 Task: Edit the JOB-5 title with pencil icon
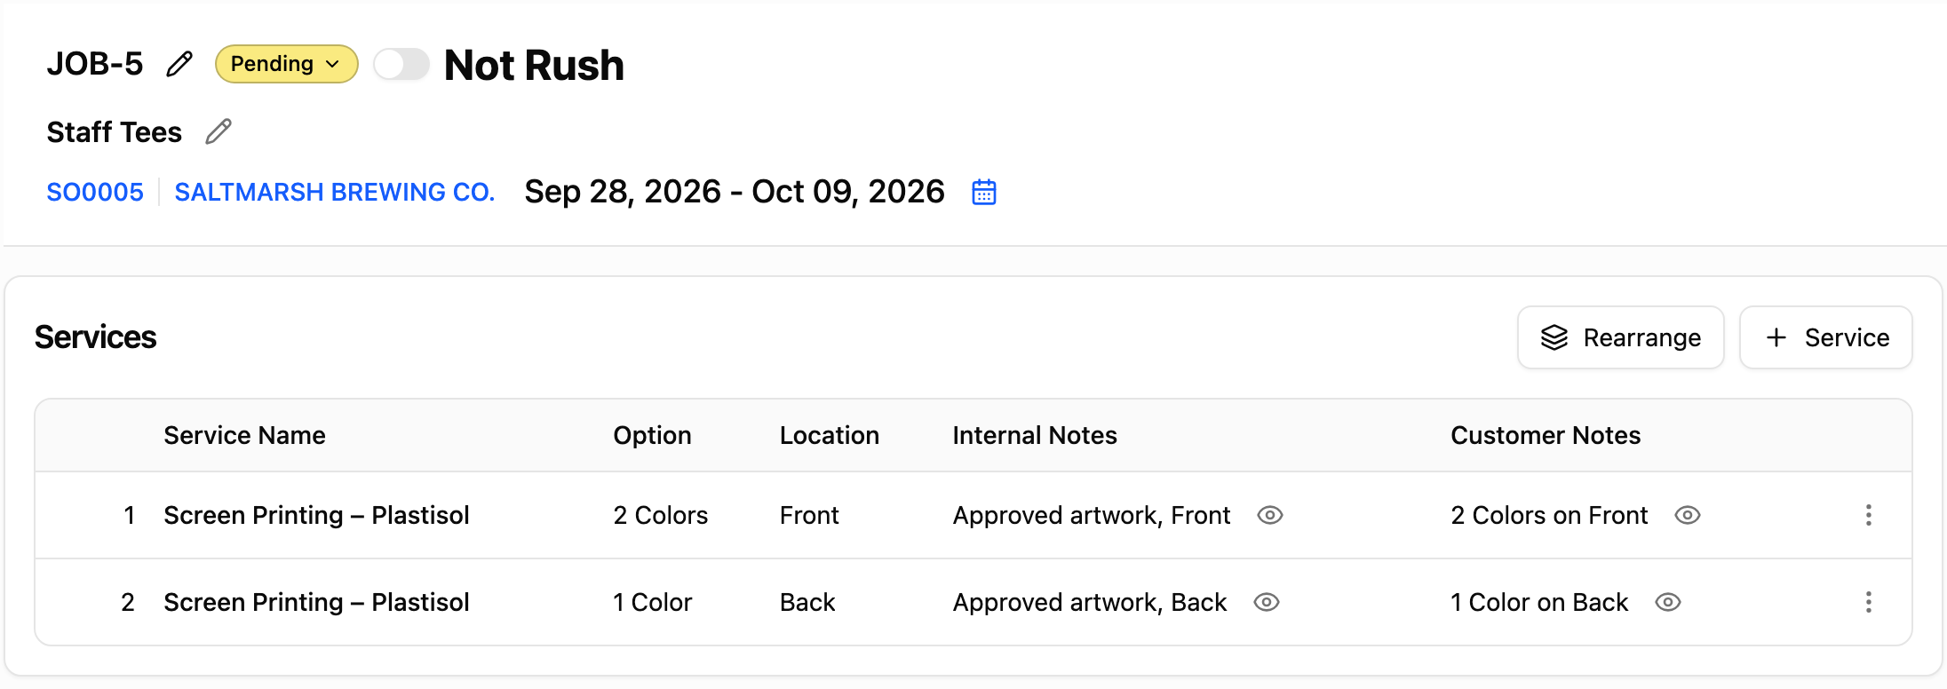point(179,64)
